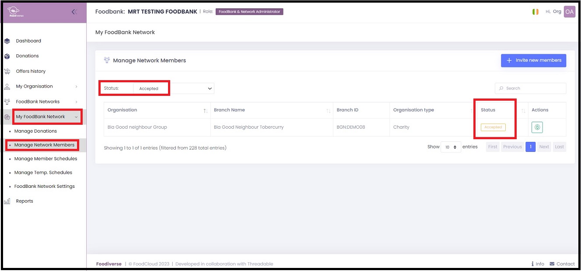This screenshot has height=271, width=581.
Task: Go to Next page of entries
Action: [544, 147]
